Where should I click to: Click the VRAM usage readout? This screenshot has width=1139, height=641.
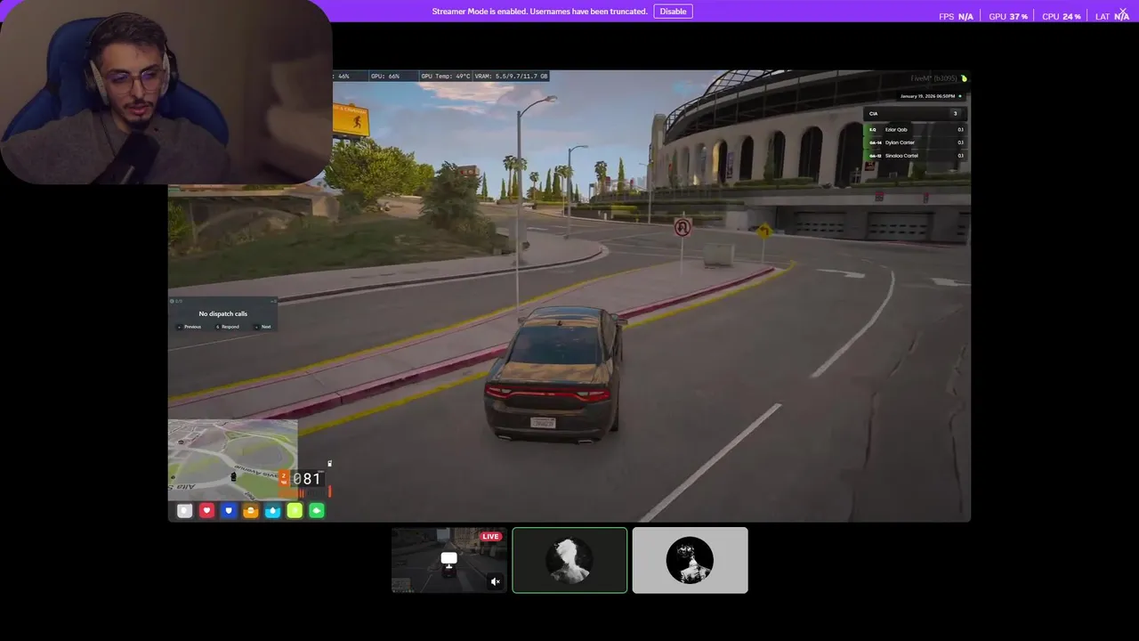pyautogui.click(x=512, y=77)
